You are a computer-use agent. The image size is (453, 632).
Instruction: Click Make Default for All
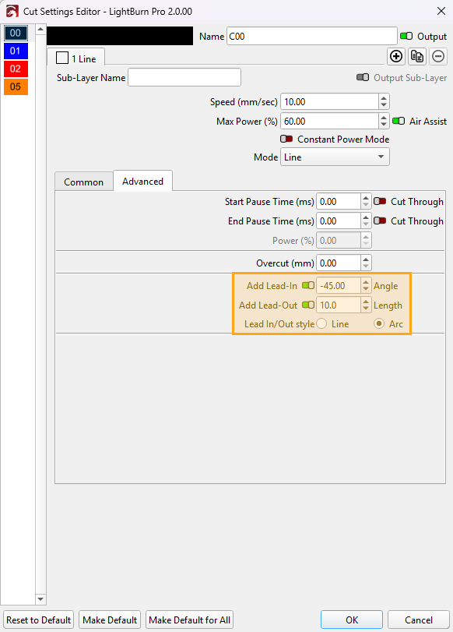coord(190,620)
